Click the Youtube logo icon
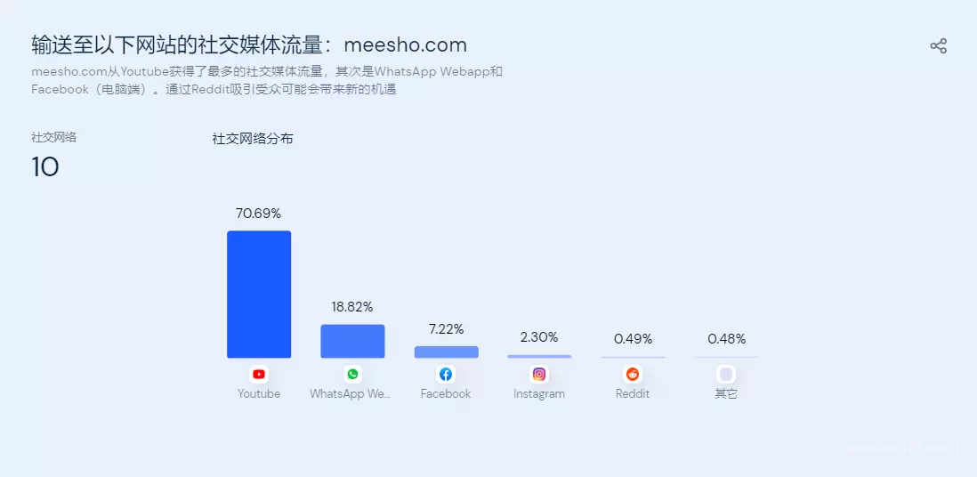 [259, 374]
